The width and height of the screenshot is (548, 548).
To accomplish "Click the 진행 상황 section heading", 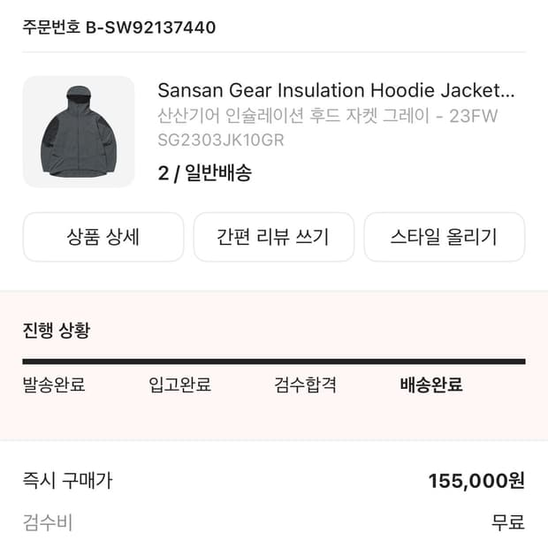I will click(57, 330).
